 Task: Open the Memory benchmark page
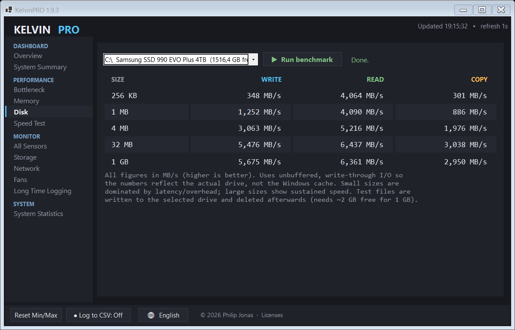[x=26, y=101]
